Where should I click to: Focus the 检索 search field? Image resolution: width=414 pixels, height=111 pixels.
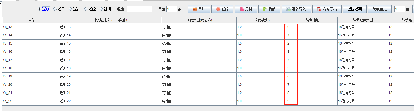pos(139,9)
